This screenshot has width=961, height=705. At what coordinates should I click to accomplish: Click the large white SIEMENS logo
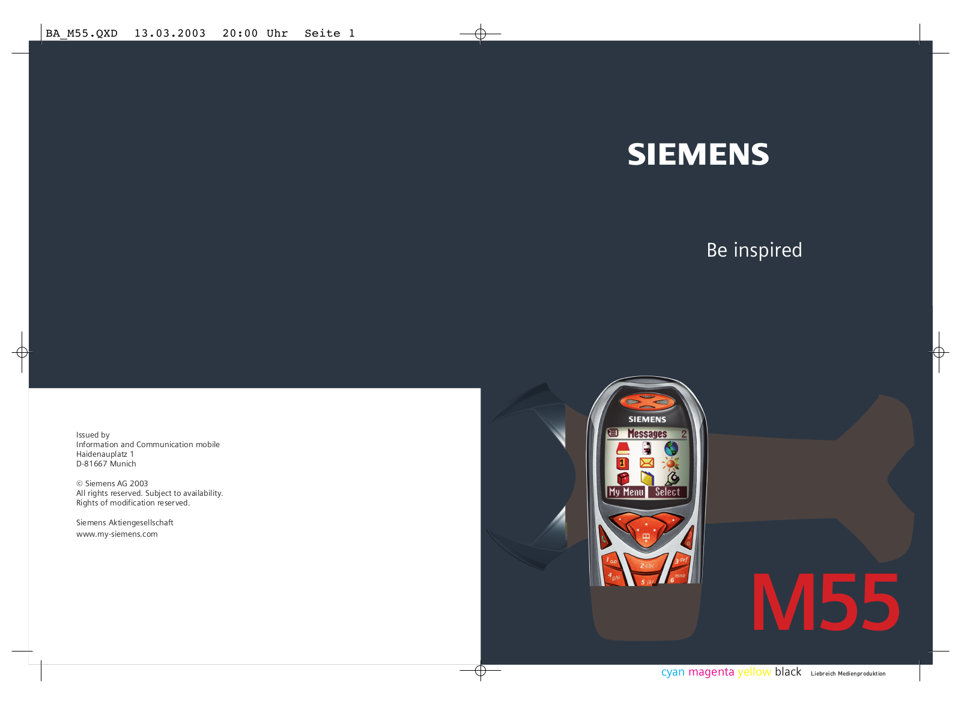pyautogui.click(x=698, y=154)
